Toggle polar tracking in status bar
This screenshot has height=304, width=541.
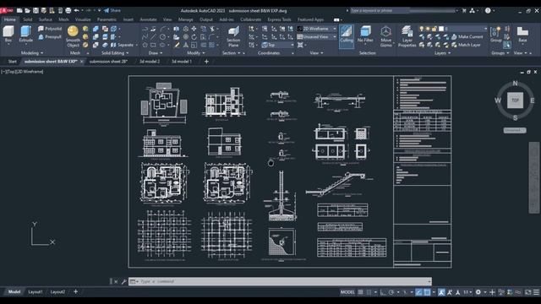(x=391, y=292)
